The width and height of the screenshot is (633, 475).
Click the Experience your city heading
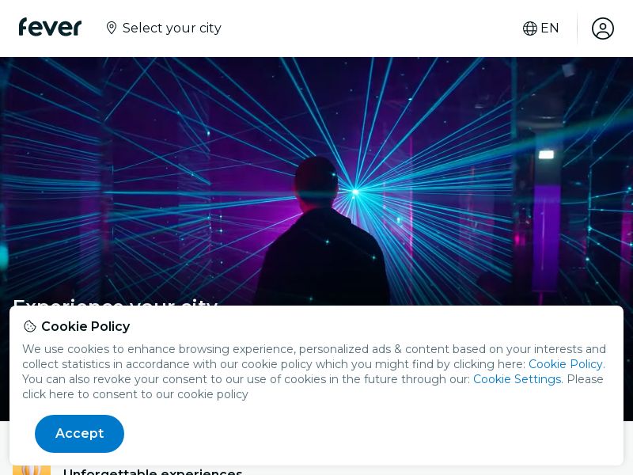(115, 301)
